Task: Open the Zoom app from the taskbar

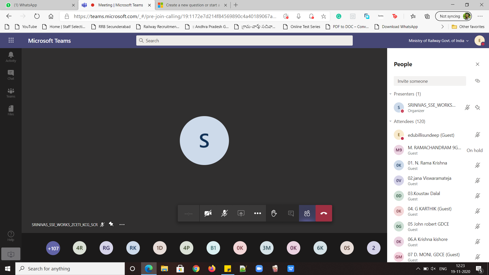Action: tap(259, 269)
